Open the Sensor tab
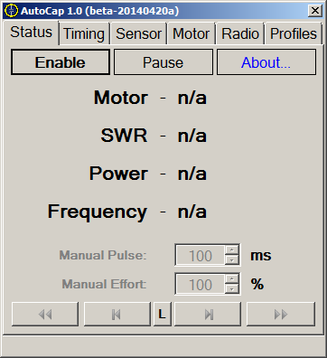The width and height of the screenshot is (327, 358). (138, 33)
